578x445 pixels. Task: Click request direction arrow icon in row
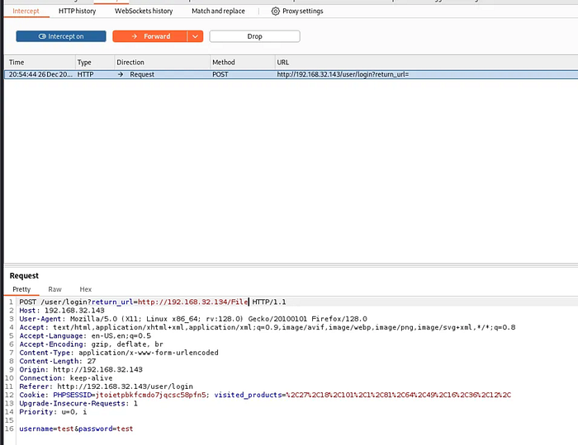click(x=121, y=74)
